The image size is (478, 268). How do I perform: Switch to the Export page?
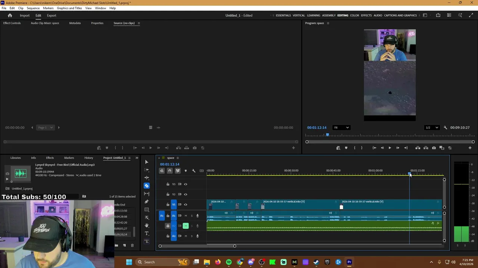[x=52, y=15]
